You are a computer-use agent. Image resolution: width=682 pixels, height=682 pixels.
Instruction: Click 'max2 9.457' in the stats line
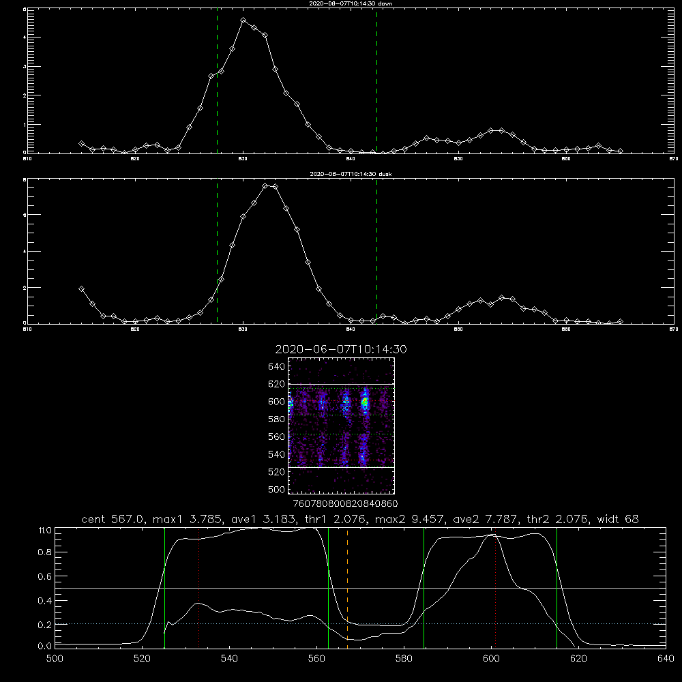(409, 519)
